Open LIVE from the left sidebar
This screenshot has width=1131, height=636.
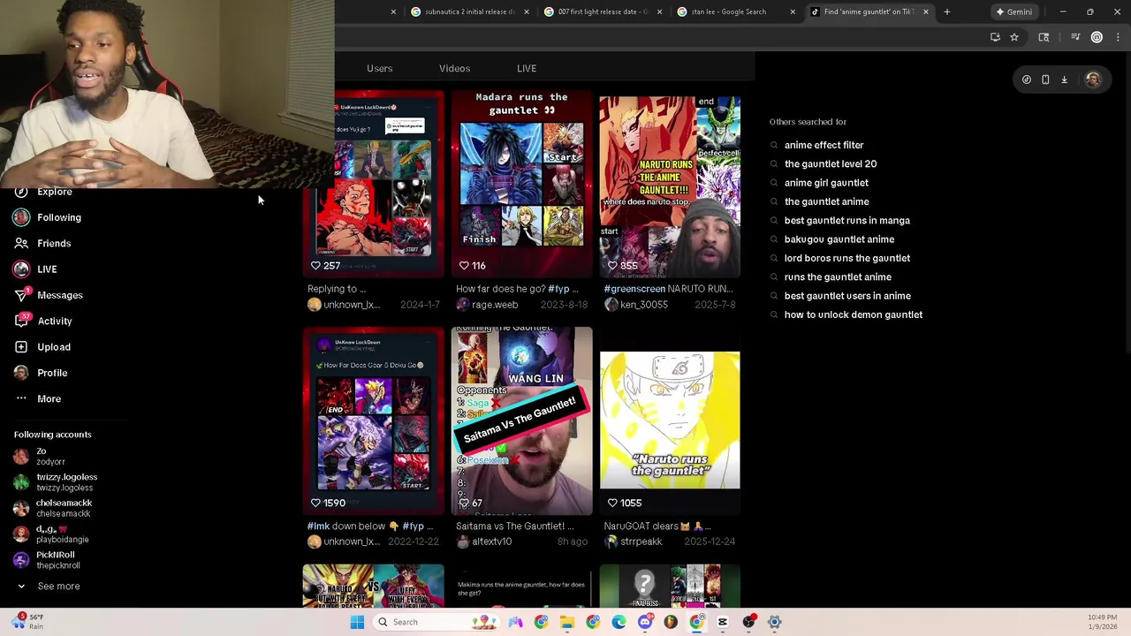click(35, 269)
